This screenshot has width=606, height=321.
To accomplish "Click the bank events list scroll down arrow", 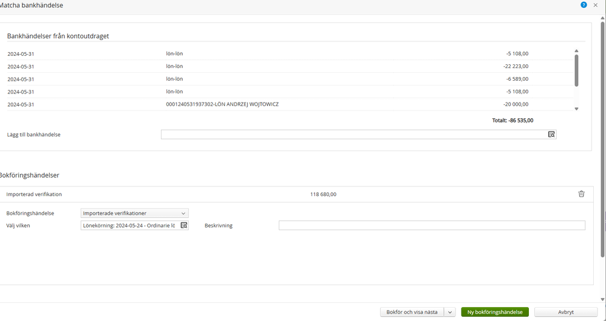I will [576, 109].
